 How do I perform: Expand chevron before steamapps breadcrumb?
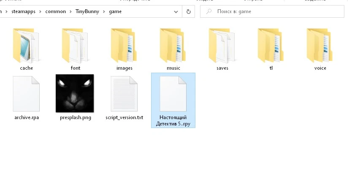click(6, 11)
